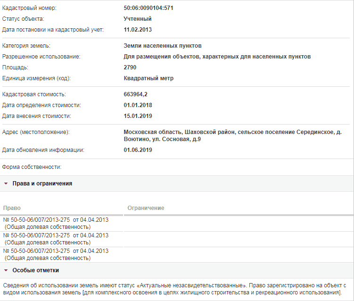Click Земли населенных пунктов category value
354x301 pixels.
pos(163,46)
